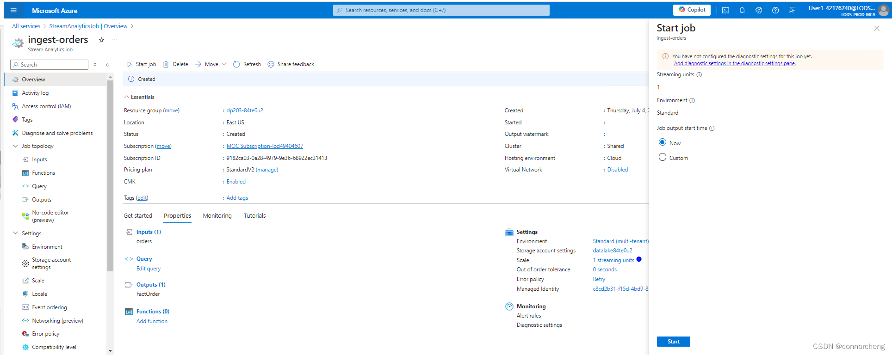Image resolution: width=892 pixels, height=355 pixels.
Task: Show Environment info tooltip in Start job
Action: pos(692,101)
